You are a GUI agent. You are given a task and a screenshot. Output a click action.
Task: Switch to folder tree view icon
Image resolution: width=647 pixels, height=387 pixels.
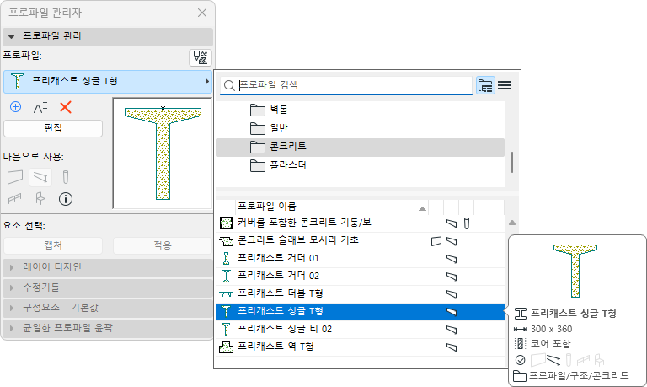(485, 85)
